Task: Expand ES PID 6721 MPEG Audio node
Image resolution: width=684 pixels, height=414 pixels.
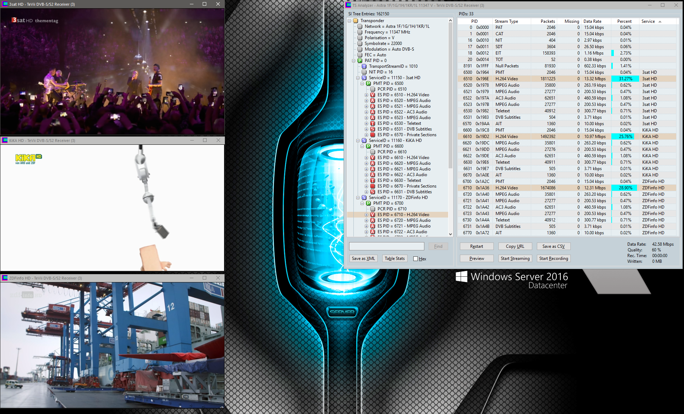Action: point(367,226)
